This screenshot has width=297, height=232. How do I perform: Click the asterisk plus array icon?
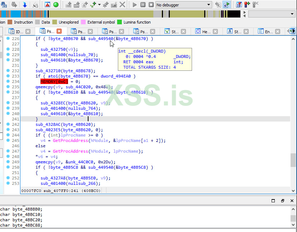(x=105, y=5)
